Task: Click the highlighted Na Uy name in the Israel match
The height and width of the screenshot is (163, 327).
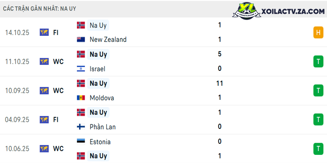Action: coord(98,55)
